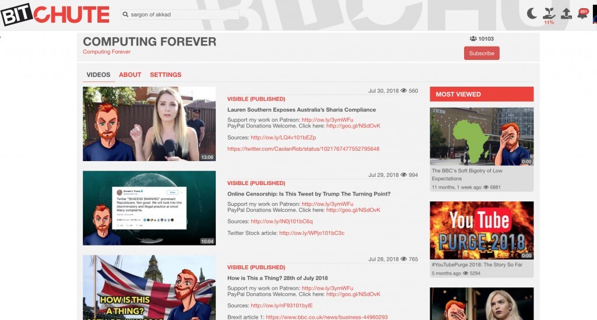Click the 10:04 duration badge
The image size is (597, 320).
pos(207,241)
